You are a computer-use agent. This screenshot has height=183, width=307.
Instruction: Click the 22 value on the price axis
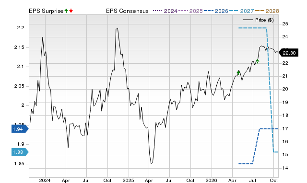click(285, 63)
